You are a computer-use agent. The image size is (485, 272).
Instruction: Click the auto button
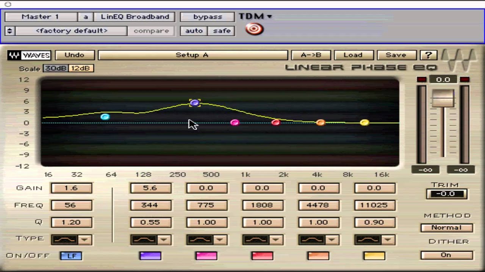click(194, 31)
